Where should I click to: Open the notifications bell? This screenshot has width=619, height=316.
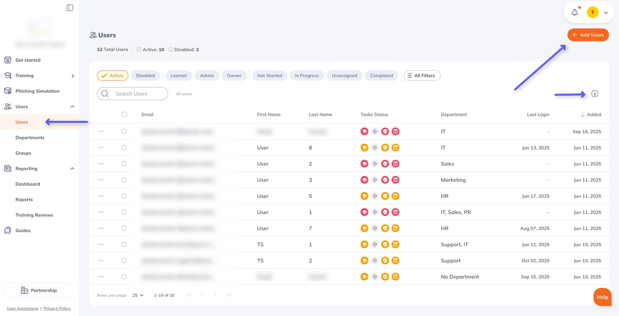[x=575, y=12]
